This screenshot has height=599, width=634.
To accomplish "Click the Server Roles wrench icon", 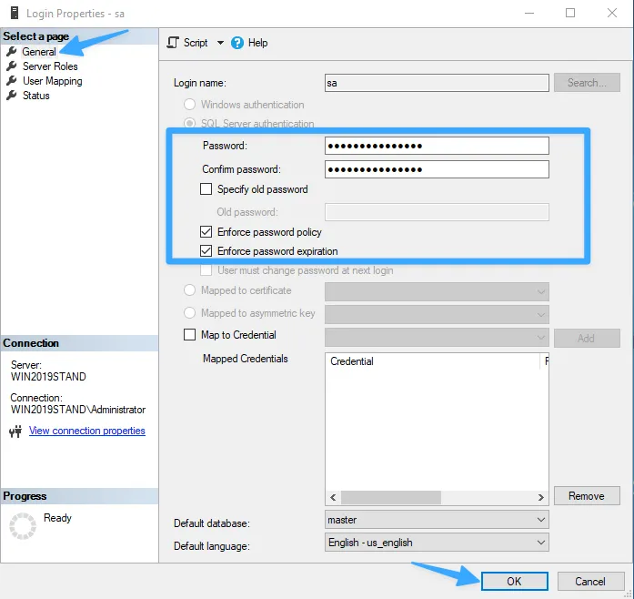I will pyautogui.click(x=12, y=66).
